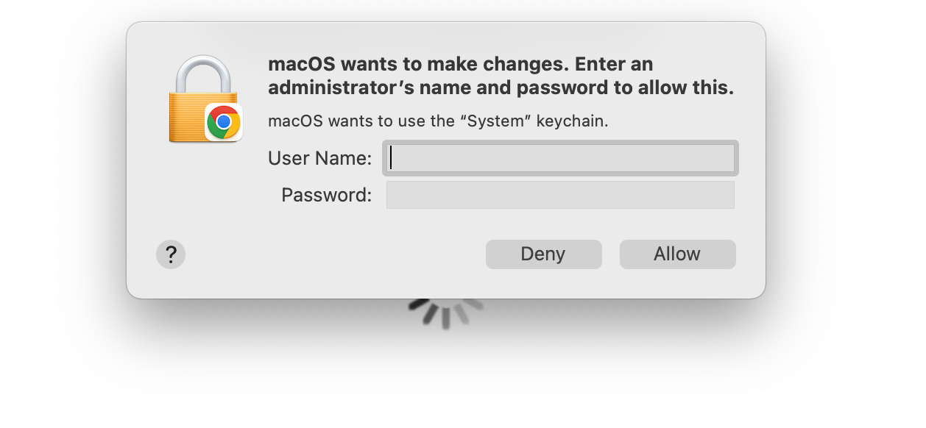926x428 pixels.
Task: Click into the Password field
Action: click(x=560, y=195)
